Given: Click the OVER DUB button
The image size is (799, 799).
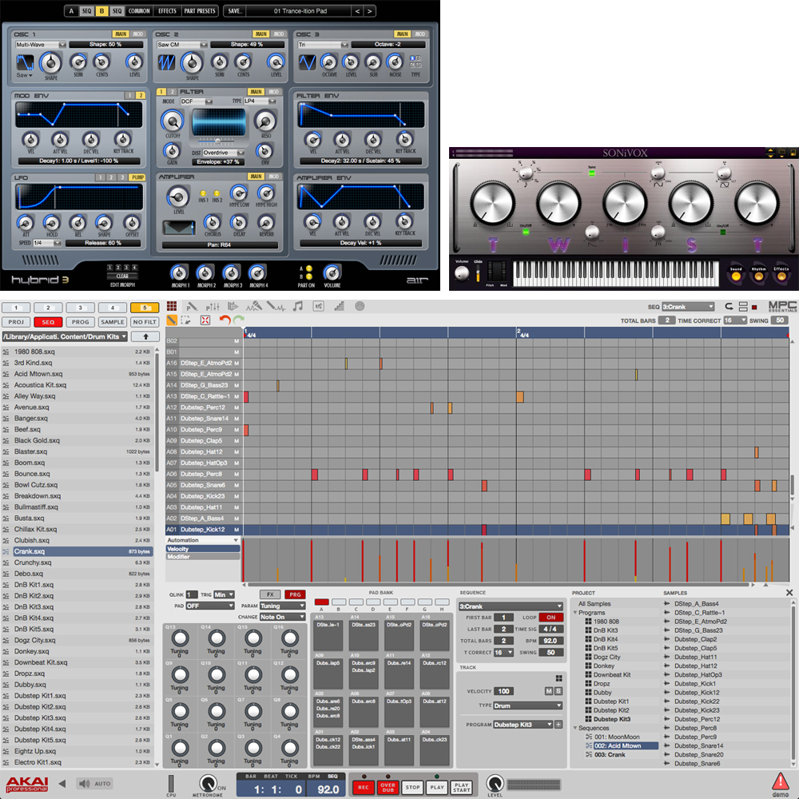Looking at the screenshot, I should (x=388, y=787).
